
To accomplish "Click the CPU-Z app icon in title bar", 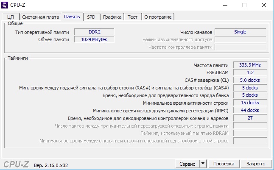I will tap(5, 5).
